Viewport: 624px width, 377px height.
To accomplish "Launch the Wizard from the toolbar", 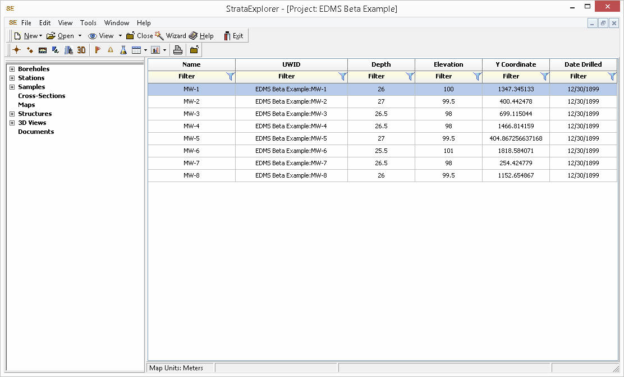I will coord(171,36).
